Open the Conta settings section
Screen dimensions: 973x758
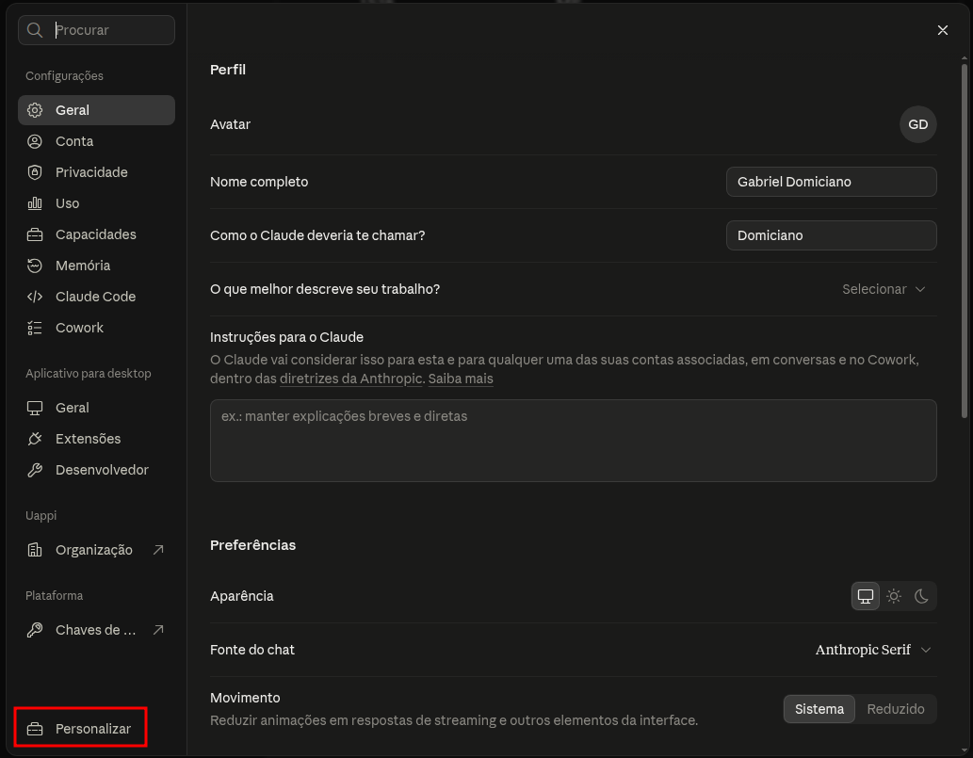pos(96,141)
